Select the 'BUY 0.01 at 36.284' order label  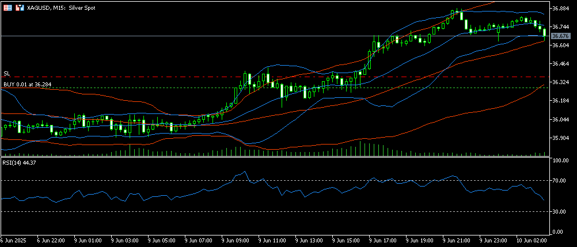tap(27, 85)
